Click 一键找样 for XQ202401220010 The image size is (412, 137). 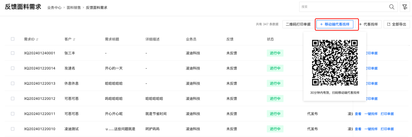[371, 129]
